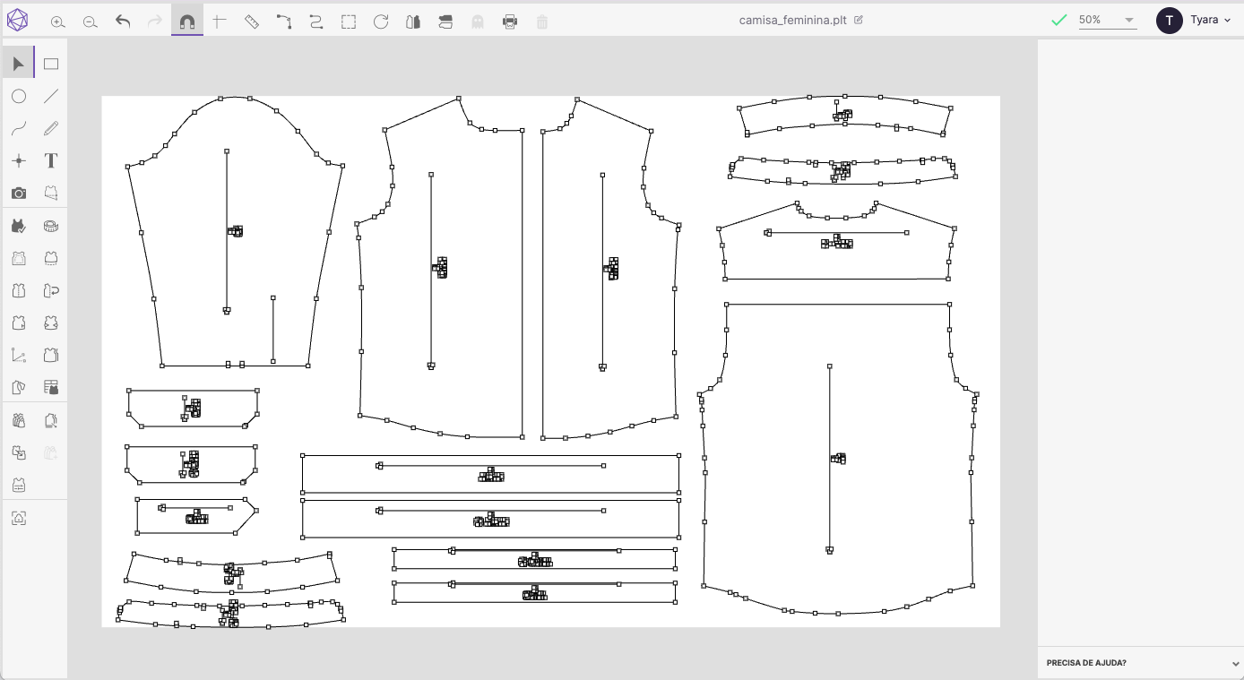The image size is (1244, 680).
Task: Pick the Text tool
Action: click(x=51, y=160)
